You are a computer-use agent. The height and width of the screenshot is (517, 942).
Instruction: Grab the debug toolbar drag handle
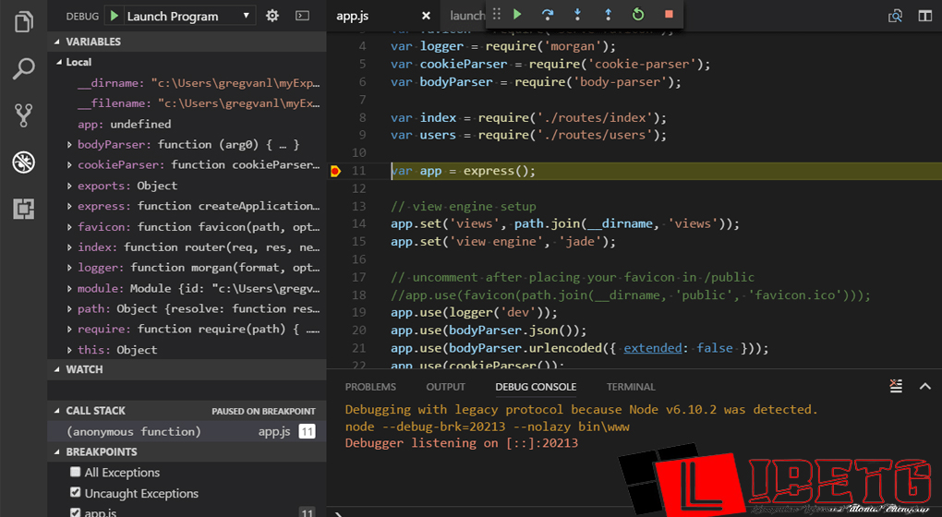[x=496, y=15]
